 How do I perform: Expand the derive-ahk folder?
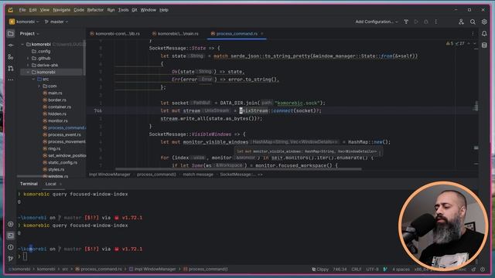click(x=28, y=65)
